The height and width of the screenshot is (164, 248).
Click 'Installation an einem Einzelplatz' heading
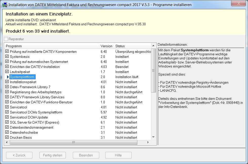pyautogui.click(x=39, y=14)
